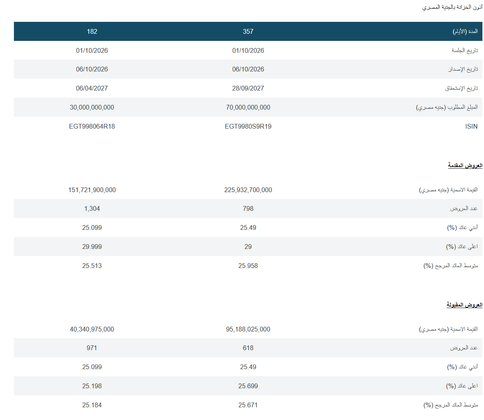Click the bid count 798

[x=248, y=208]
